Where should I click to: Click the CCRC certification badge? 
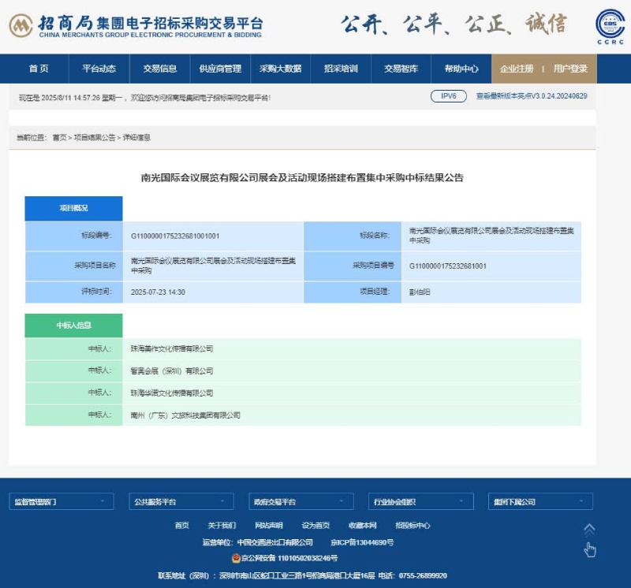tap(610, 27)
